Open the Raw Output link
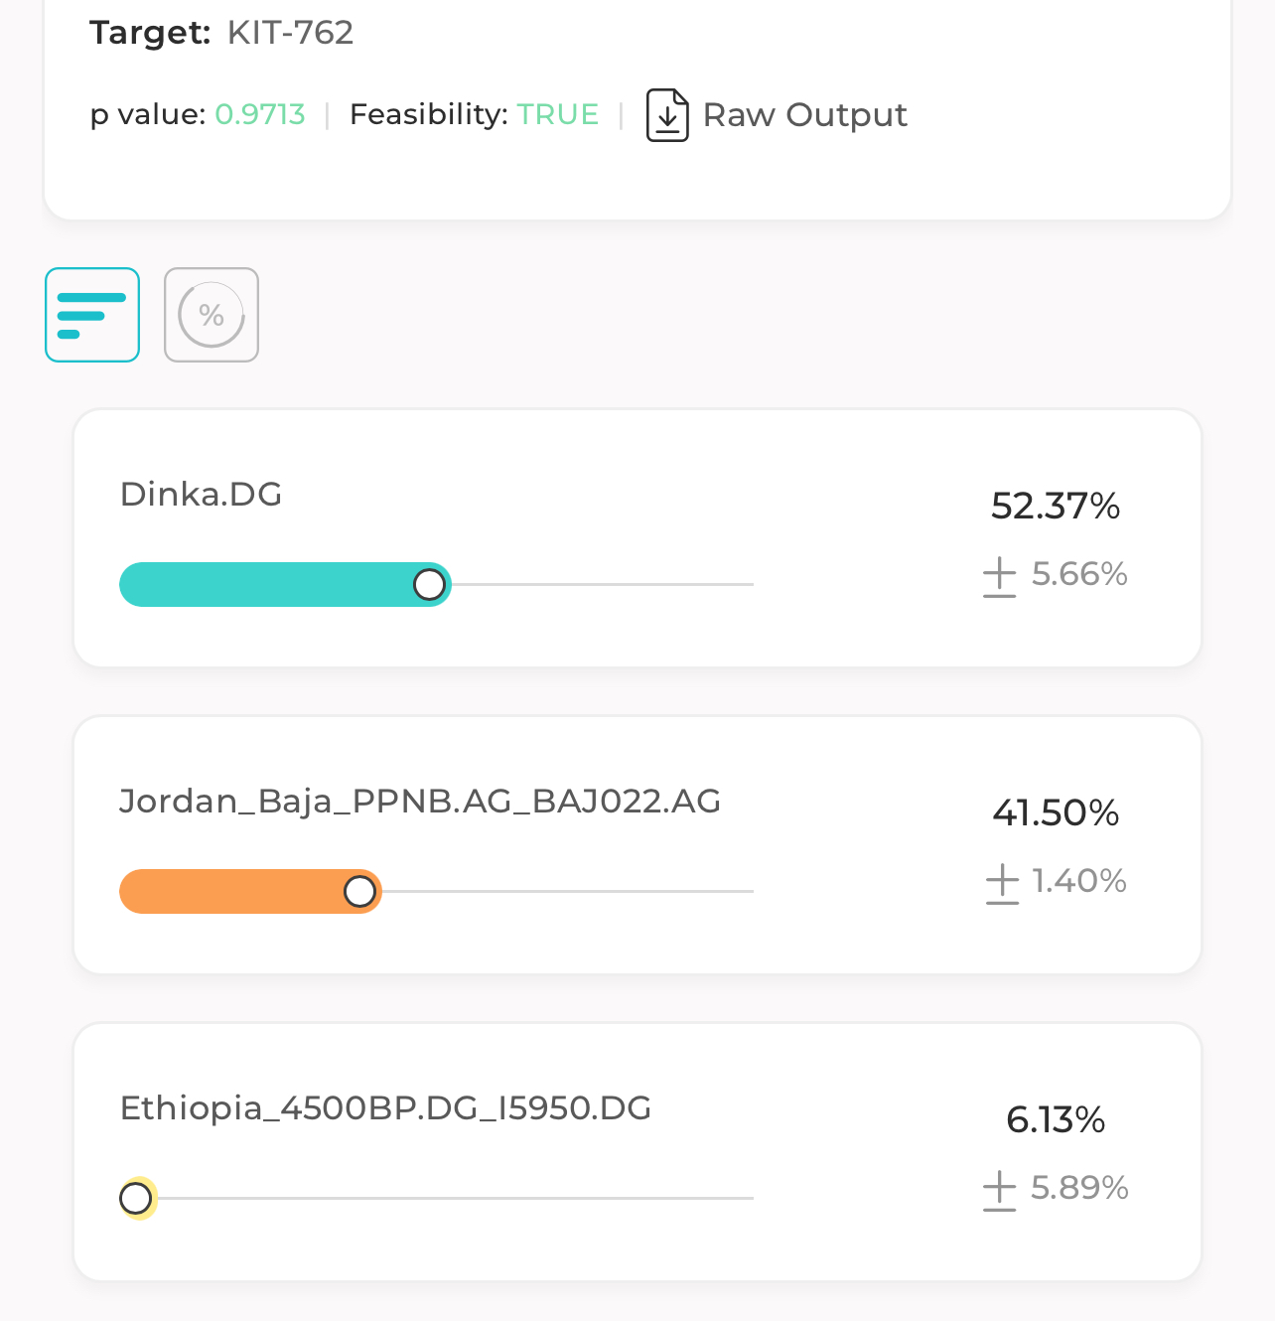 [x=805, y=115]
